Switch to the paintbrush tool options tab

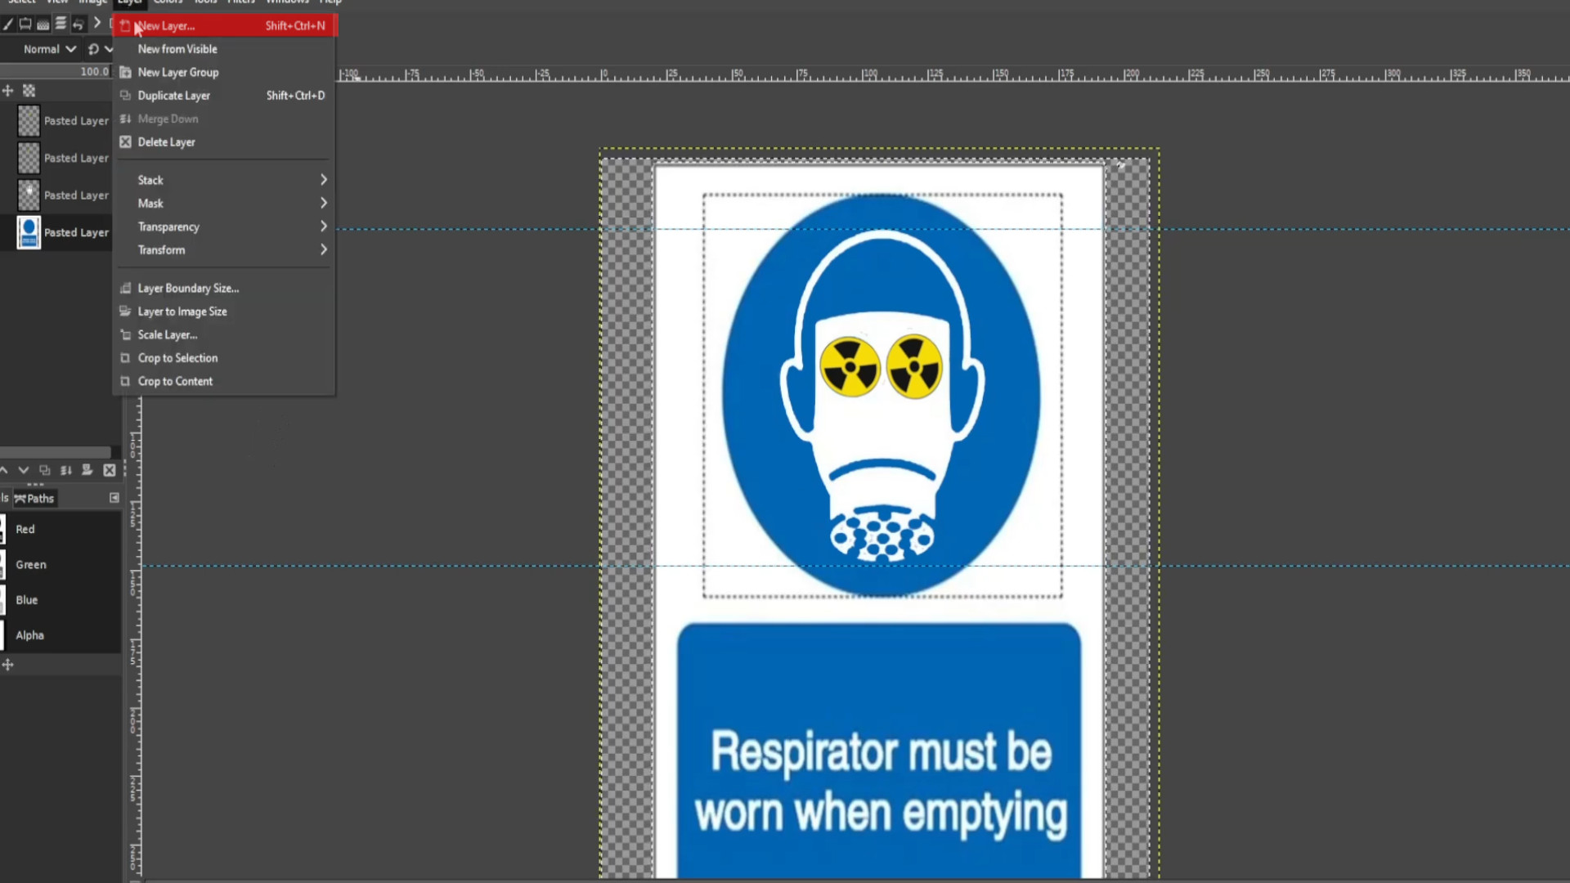[7, 24]
